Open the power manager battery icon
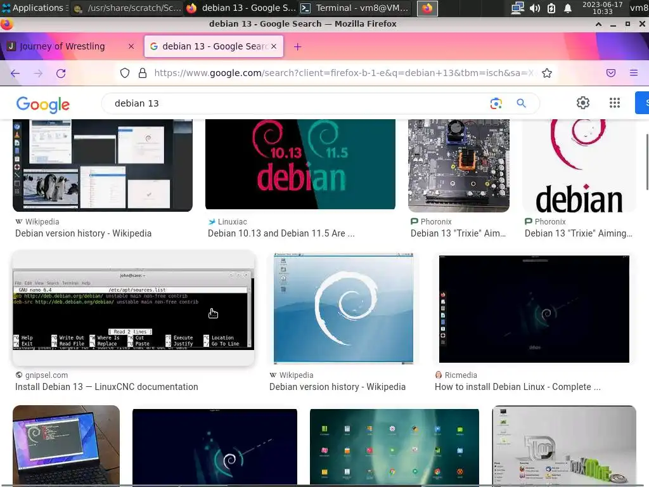The image size is (649, 487). point(551,8)
